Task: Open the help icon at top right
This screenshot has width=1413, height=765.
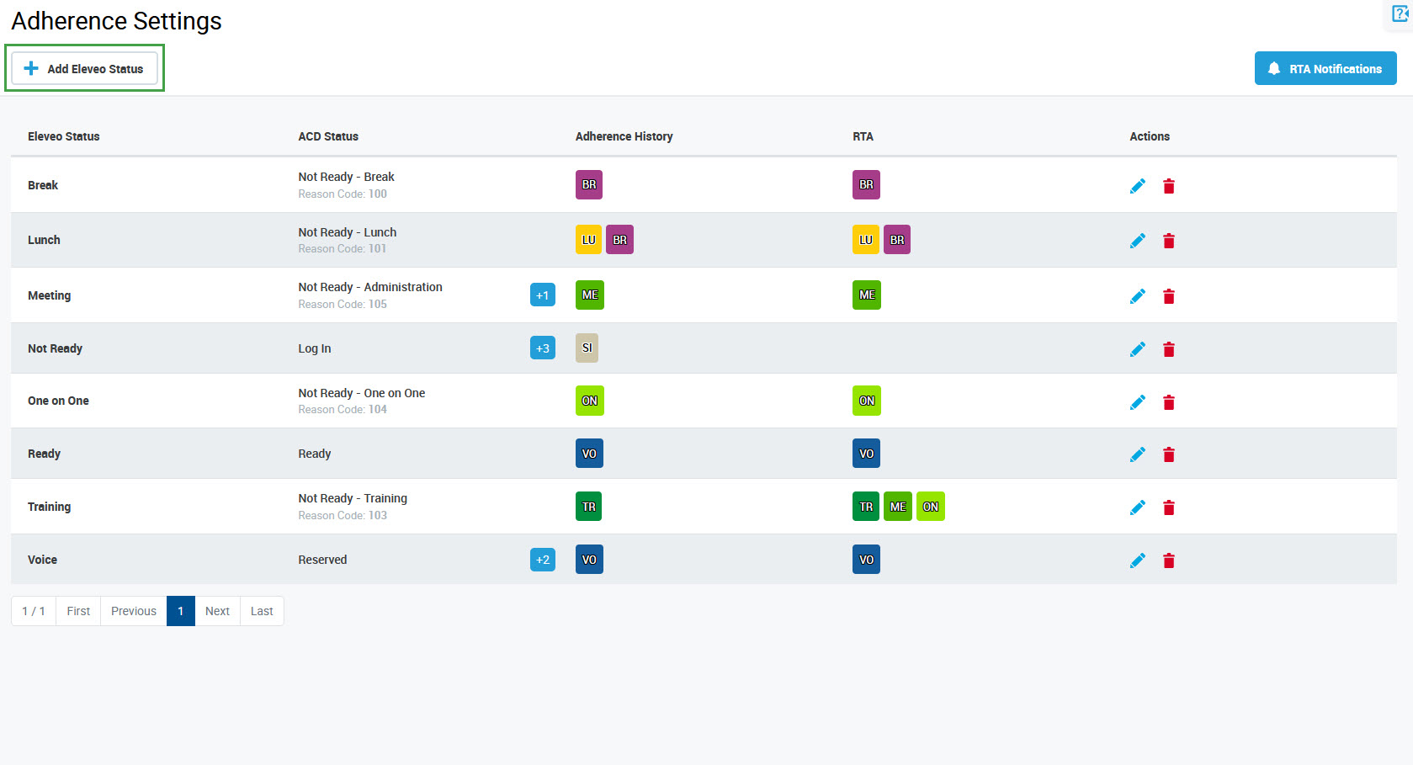Action: coord(1400,14)
